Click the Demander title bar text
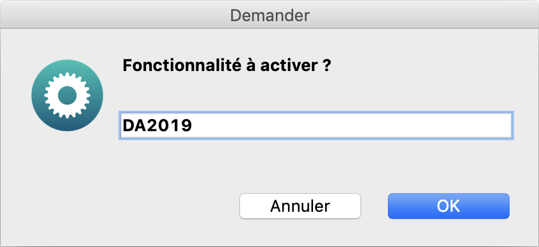Screen dimensions: 539x247 (270, 15)
